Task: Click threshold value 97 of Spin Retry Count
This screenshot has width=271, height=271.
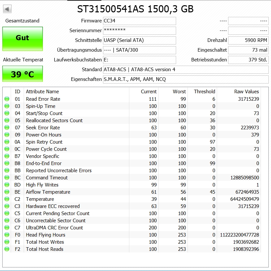Action: click(x=213, y=142)
